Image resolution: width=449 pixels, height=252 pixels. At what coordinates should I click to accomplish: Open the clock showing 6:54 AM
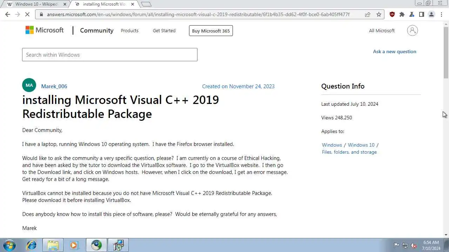pyautogui.click(x=431, y=245)
